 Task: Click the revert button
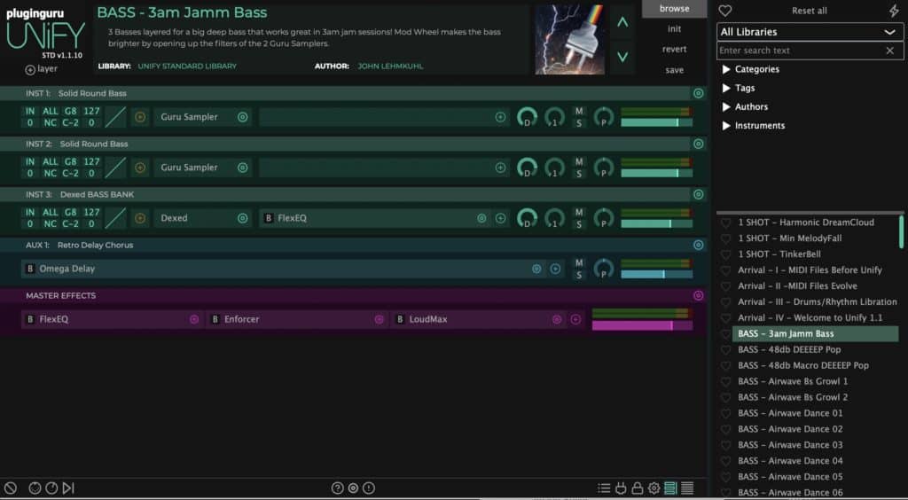(x=674, y=49)
